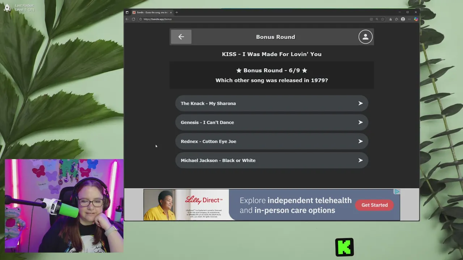Maximize the browser window
Screen dimensions: 463x260
pos(408,12)
